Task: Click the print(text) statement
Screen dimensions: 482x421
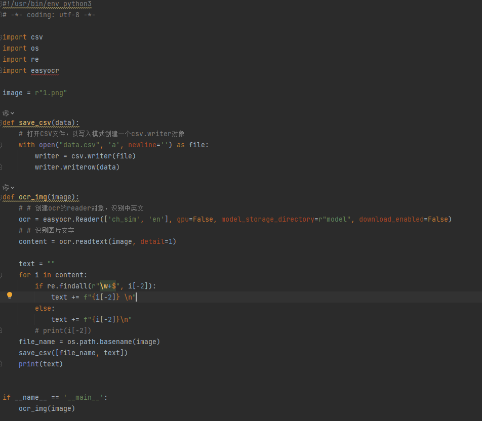Action: click(x=41, y=364)
